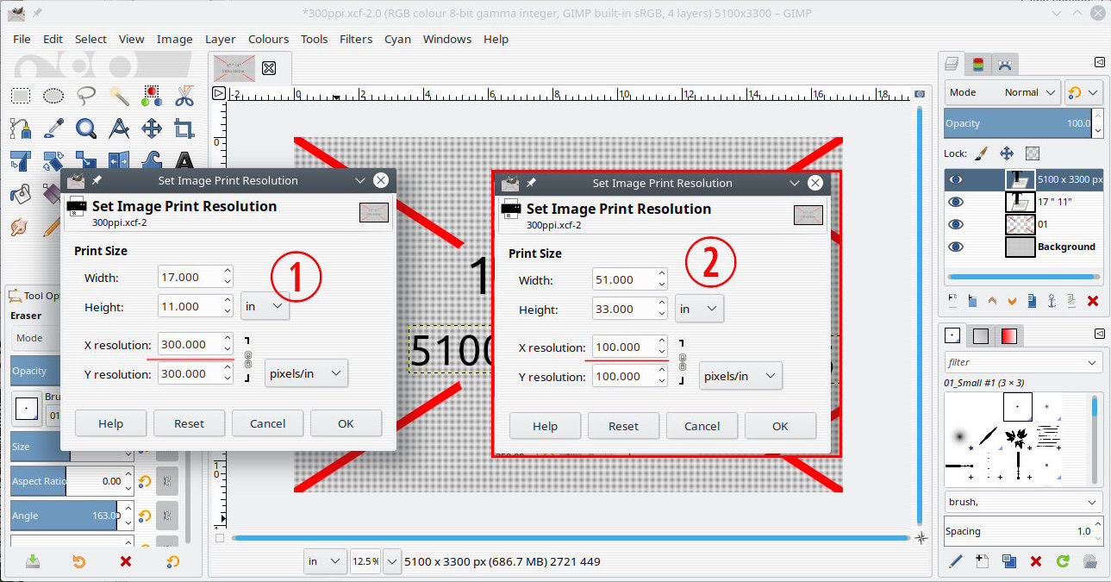
Task: Open the layer Mode Normal dropdown
Action: [x=1002, y=92]
